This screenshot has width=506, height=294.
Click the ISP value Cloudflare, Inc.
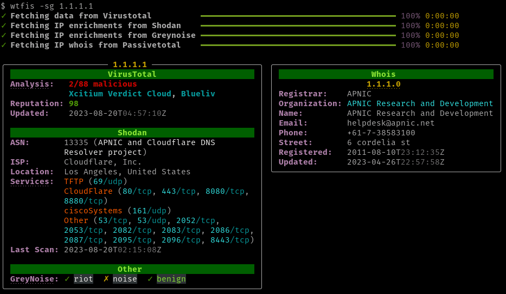click(103, 162)
